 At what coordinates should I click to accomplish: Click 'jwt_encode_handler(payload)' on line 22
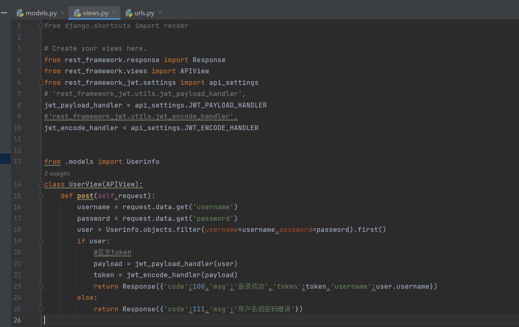pos(182,275)
